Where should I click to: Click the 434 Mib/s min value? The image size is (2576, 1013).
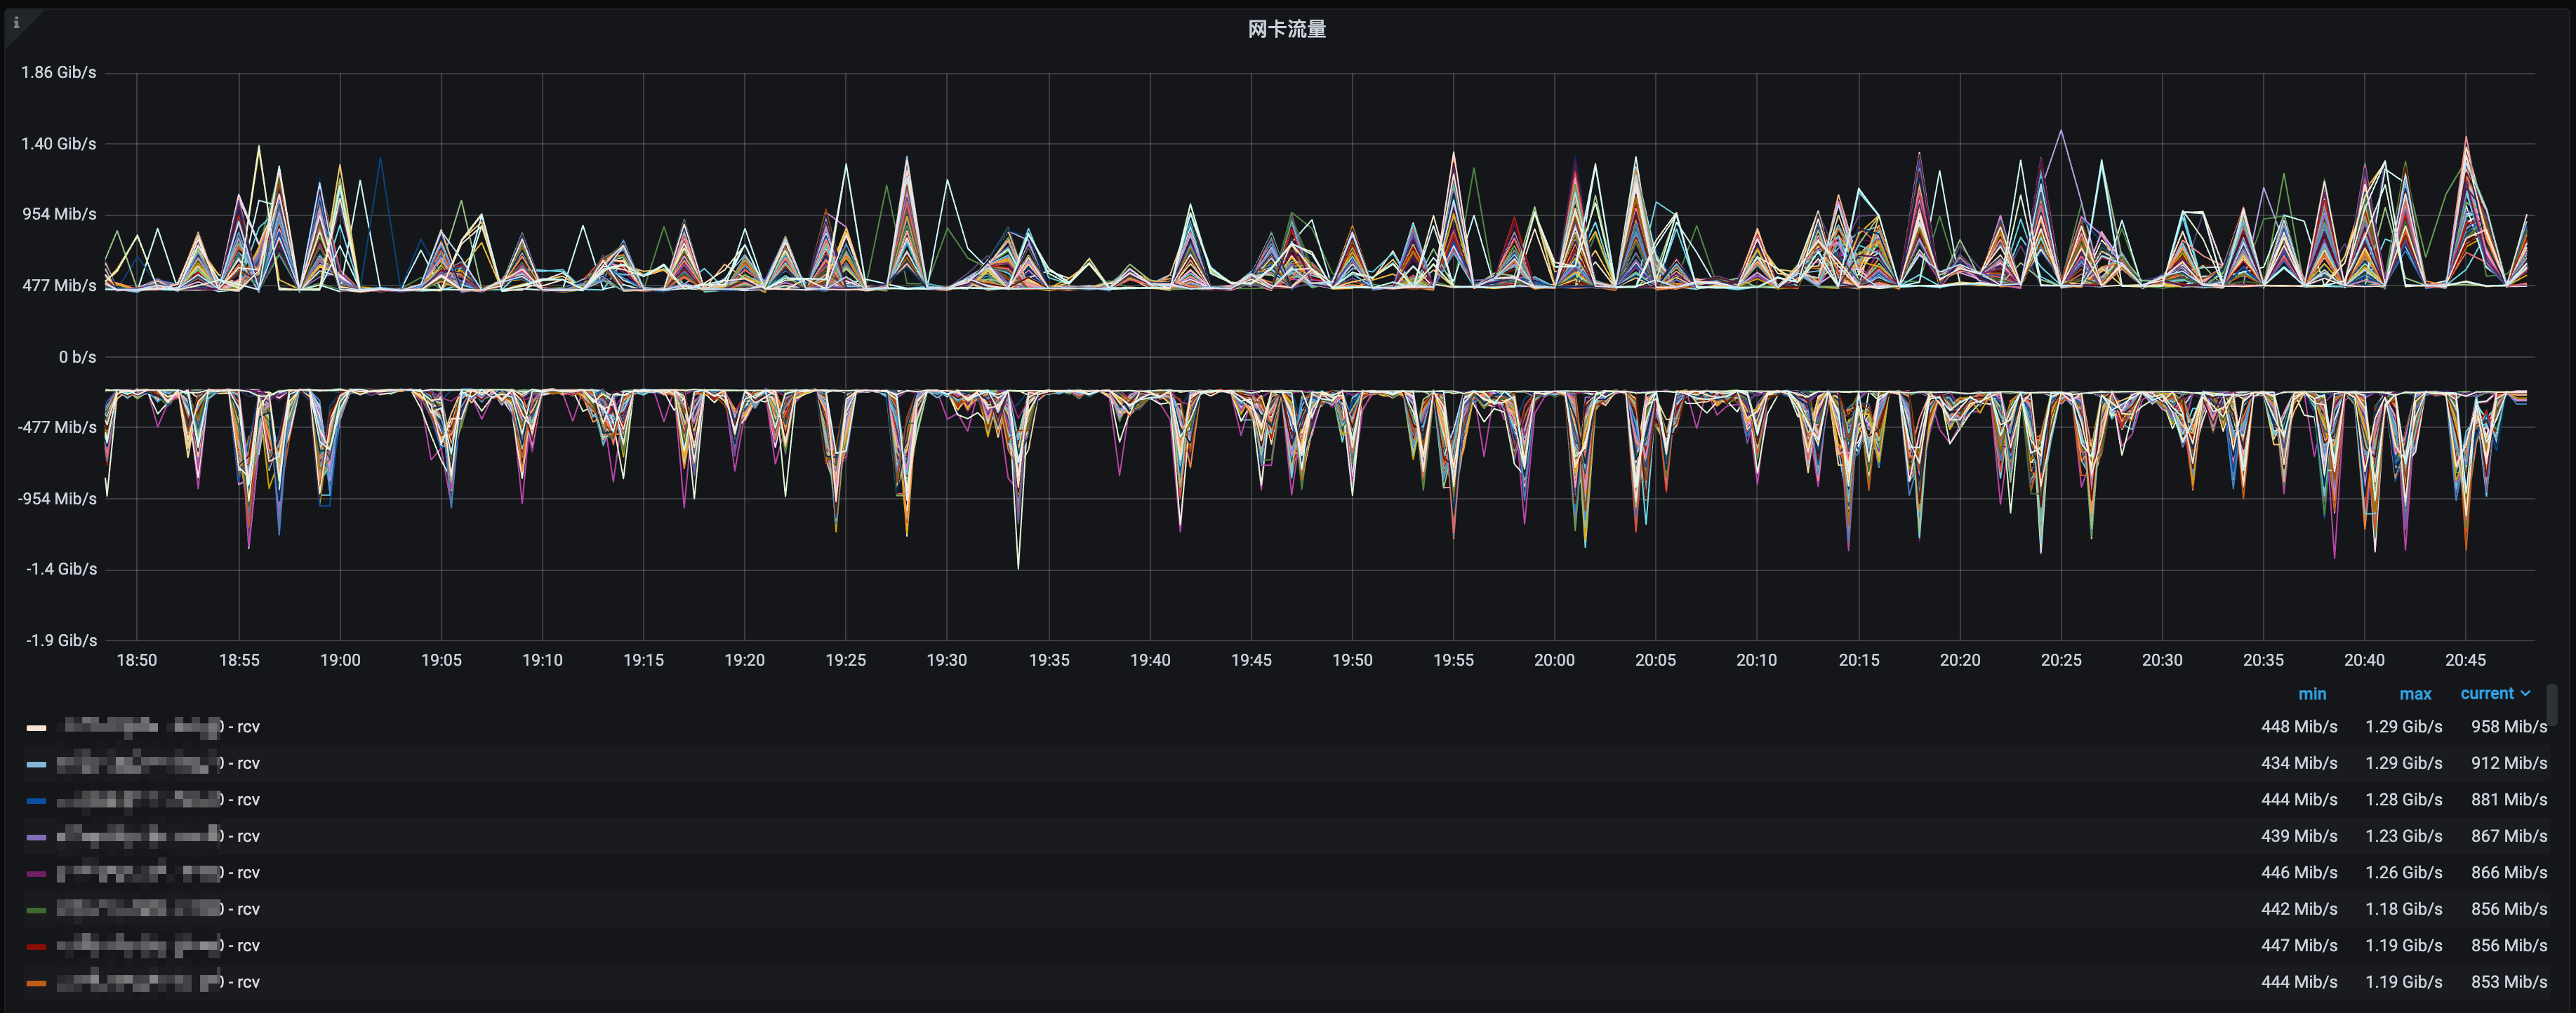(x=2299, y=763)
